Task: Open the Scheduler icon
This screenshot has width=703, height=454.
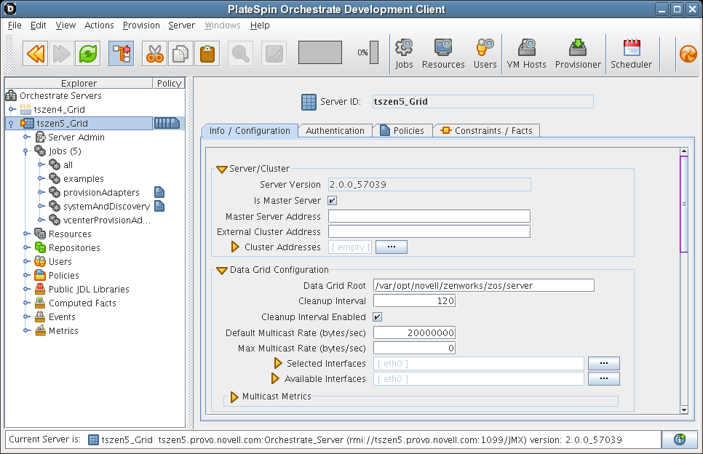Action: 631,54
